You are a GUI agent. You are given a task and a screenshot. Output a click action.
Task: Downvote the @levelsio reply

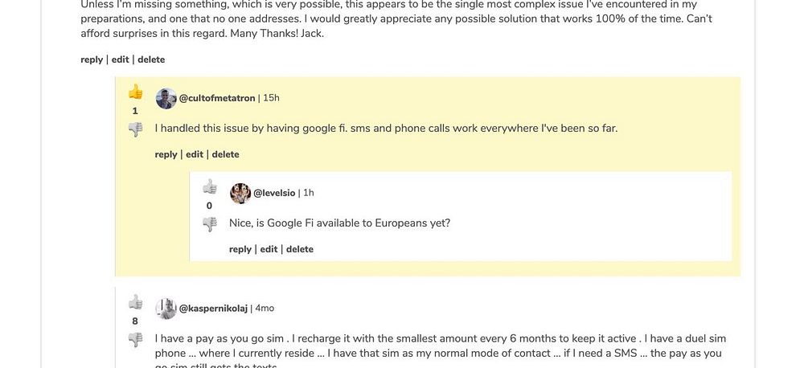pyautogui.click(x=210, y=224)
